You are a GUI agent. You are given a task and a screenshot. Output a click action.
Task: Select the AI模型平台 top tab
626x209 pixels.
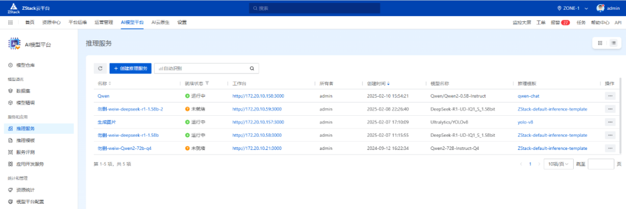(132, 23)
